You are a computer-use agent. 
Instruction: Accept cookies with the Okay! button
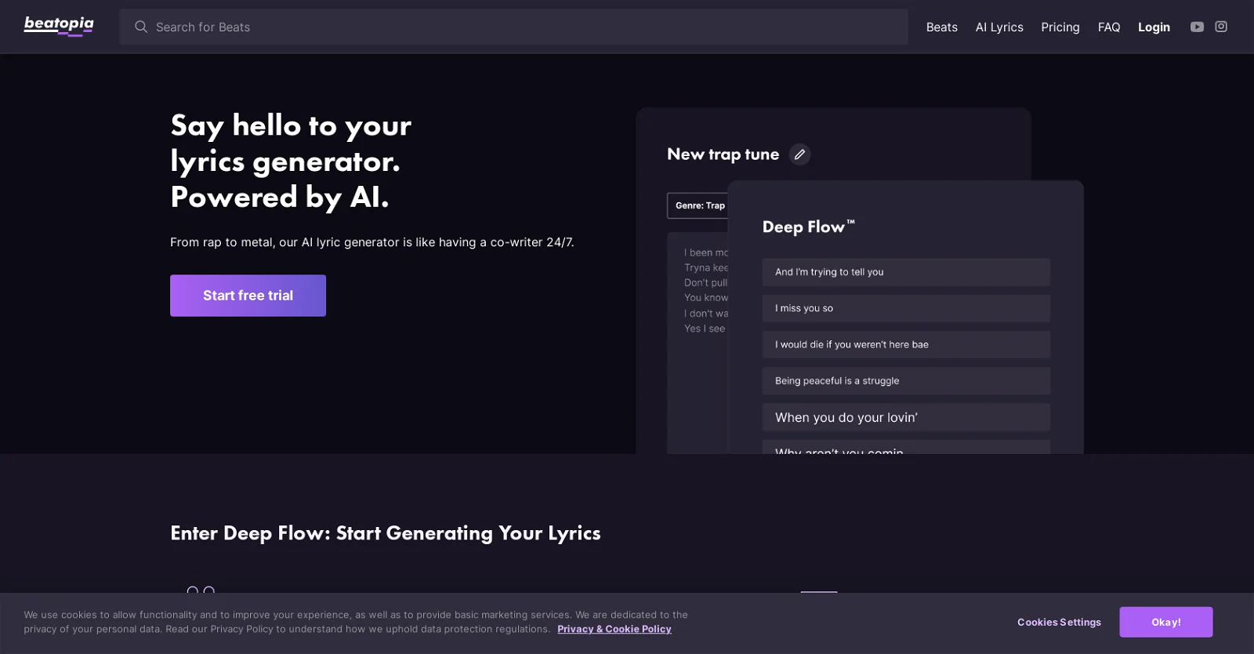click(1165, 622)
